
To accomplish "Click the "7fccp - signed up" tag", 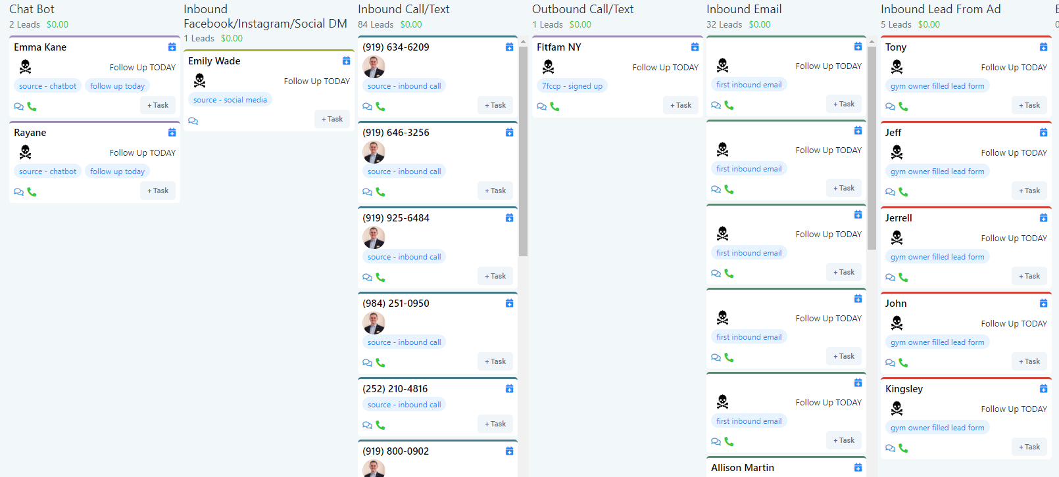I will point(572,86).
